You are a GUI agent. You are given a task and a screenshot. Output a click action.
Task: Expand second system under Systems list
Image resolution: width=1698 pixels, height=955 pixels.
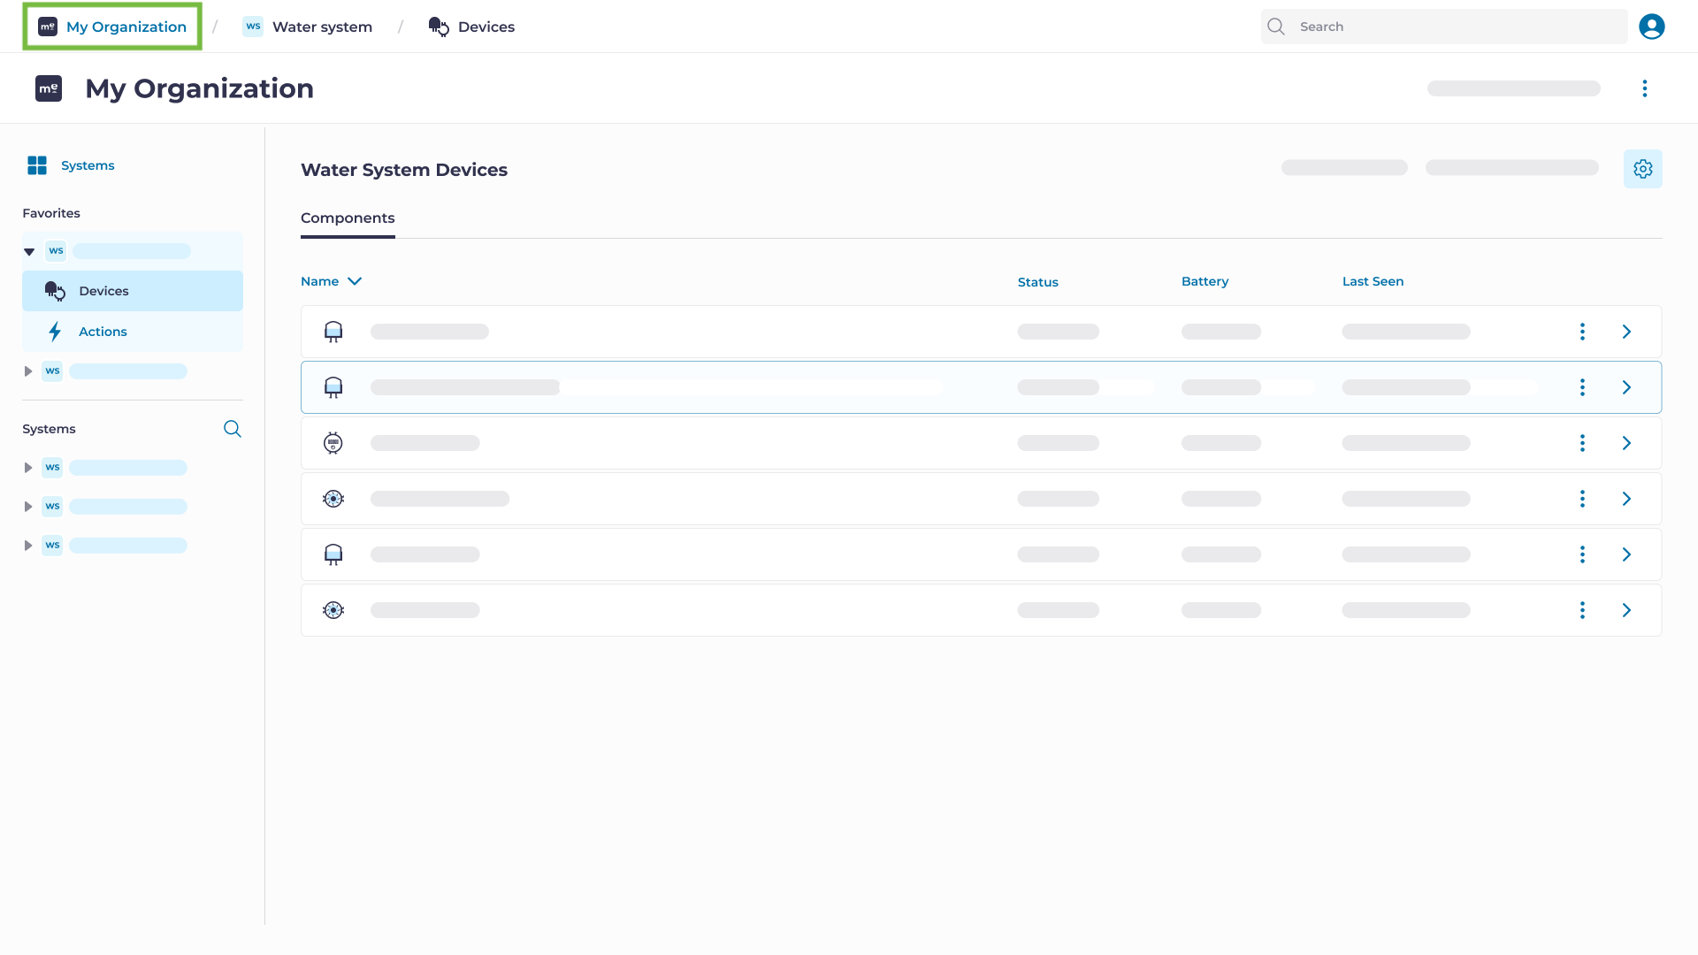pyautogui.click(x=28, y=507)
